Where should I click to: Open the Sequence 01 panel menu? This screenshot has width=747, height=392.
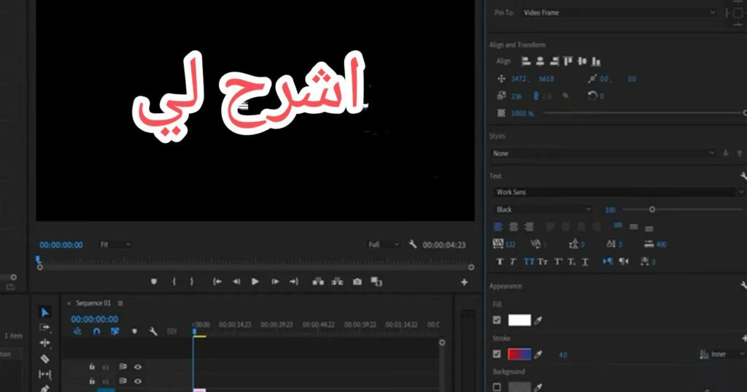pos(120,303)
